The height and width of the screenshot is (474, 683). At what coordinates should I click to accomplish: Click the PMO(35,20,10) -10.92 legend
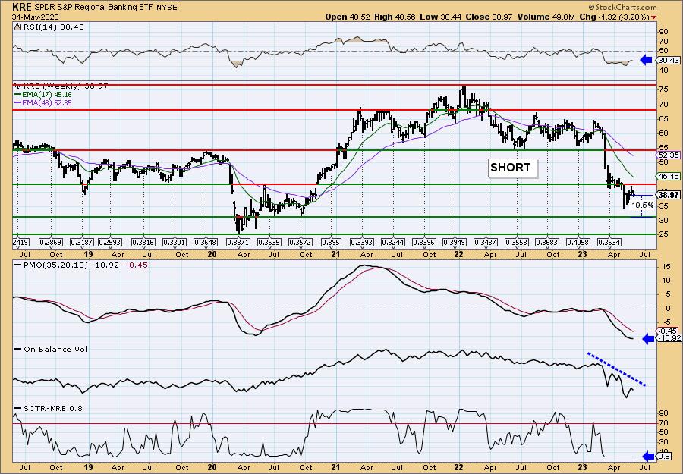tap(69, 265)
